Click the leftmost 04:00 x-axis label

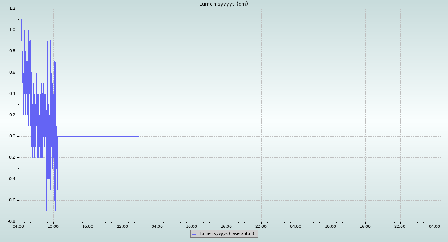19,226
